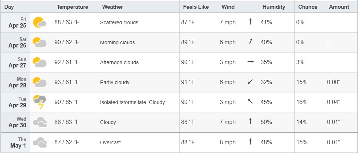The width and height of the screenshot is (358, 153).
Task: Open the Fri Apr 25 day row
Action: 179,22
